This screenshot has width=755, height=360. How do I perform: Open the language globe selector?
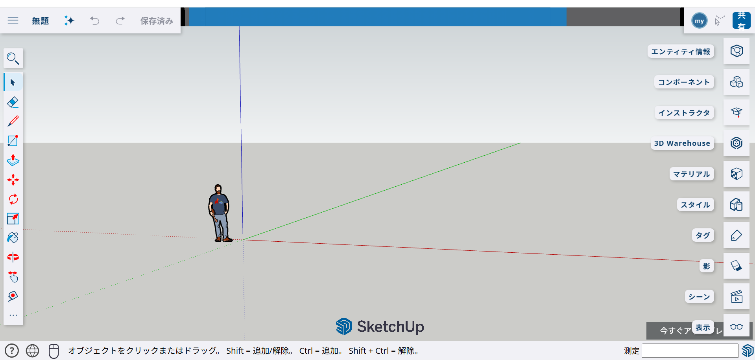[x=32, y=351]
